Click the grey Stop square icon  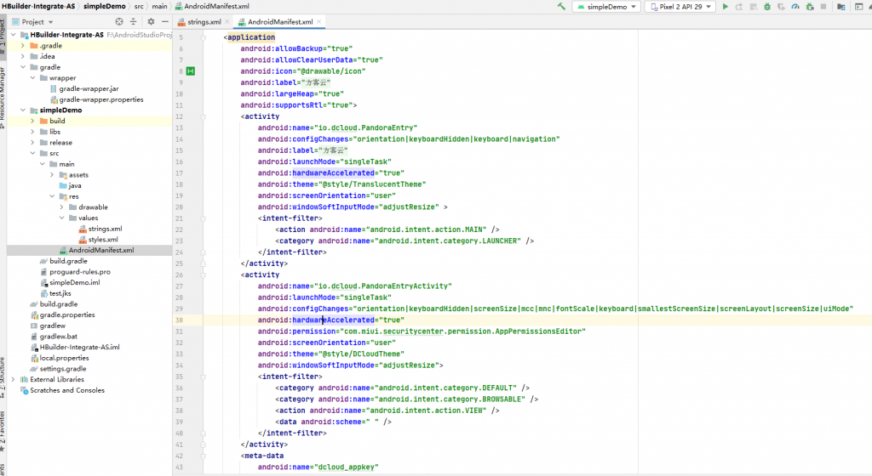823,7
